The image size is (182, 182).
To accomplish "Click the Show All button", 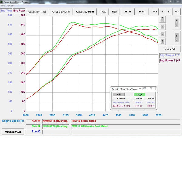I will (170, 49).
